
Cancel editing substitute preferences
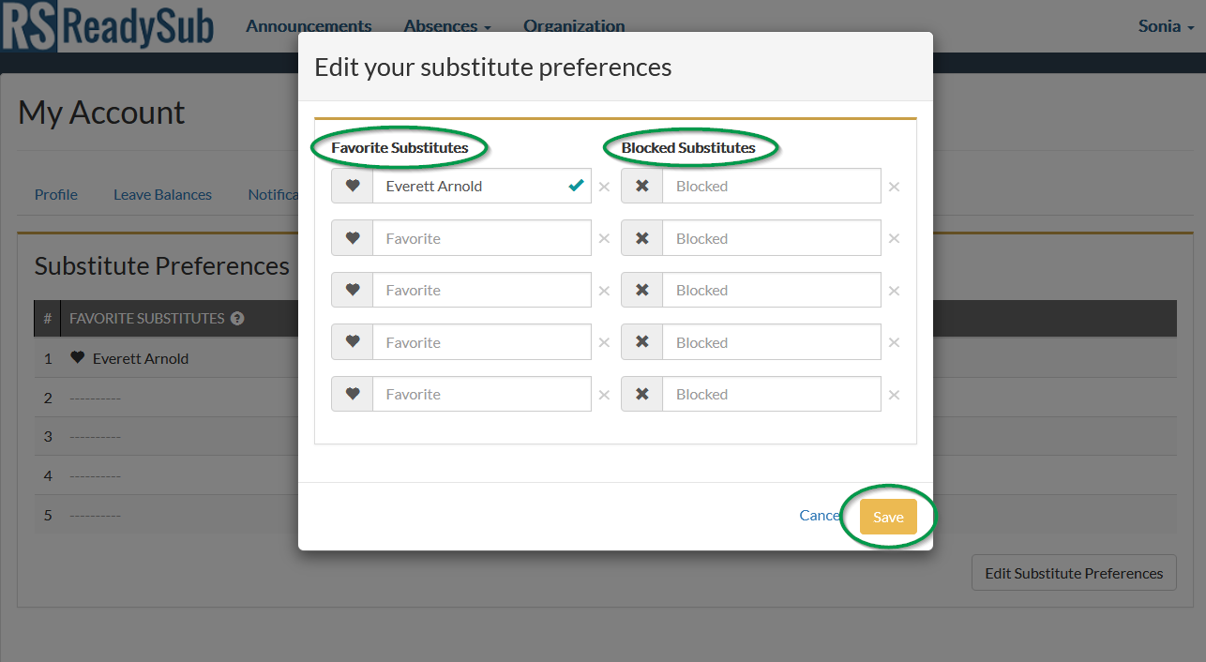(x=819, y=515)
